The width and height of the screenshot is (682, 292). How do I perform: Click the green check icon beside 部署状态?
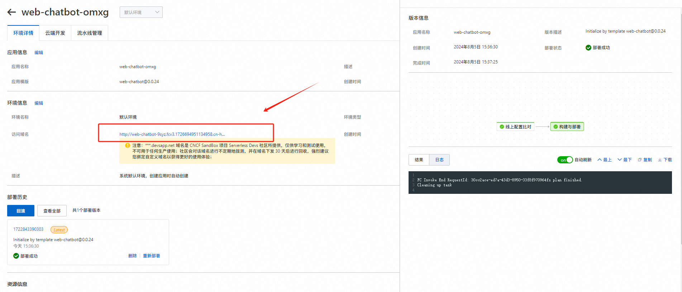(x=588, y=48)
